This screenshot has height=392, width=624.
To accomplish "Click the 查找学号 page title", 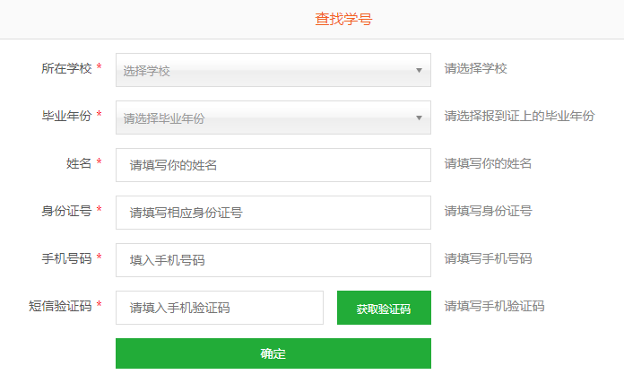I will click(343, 19).
